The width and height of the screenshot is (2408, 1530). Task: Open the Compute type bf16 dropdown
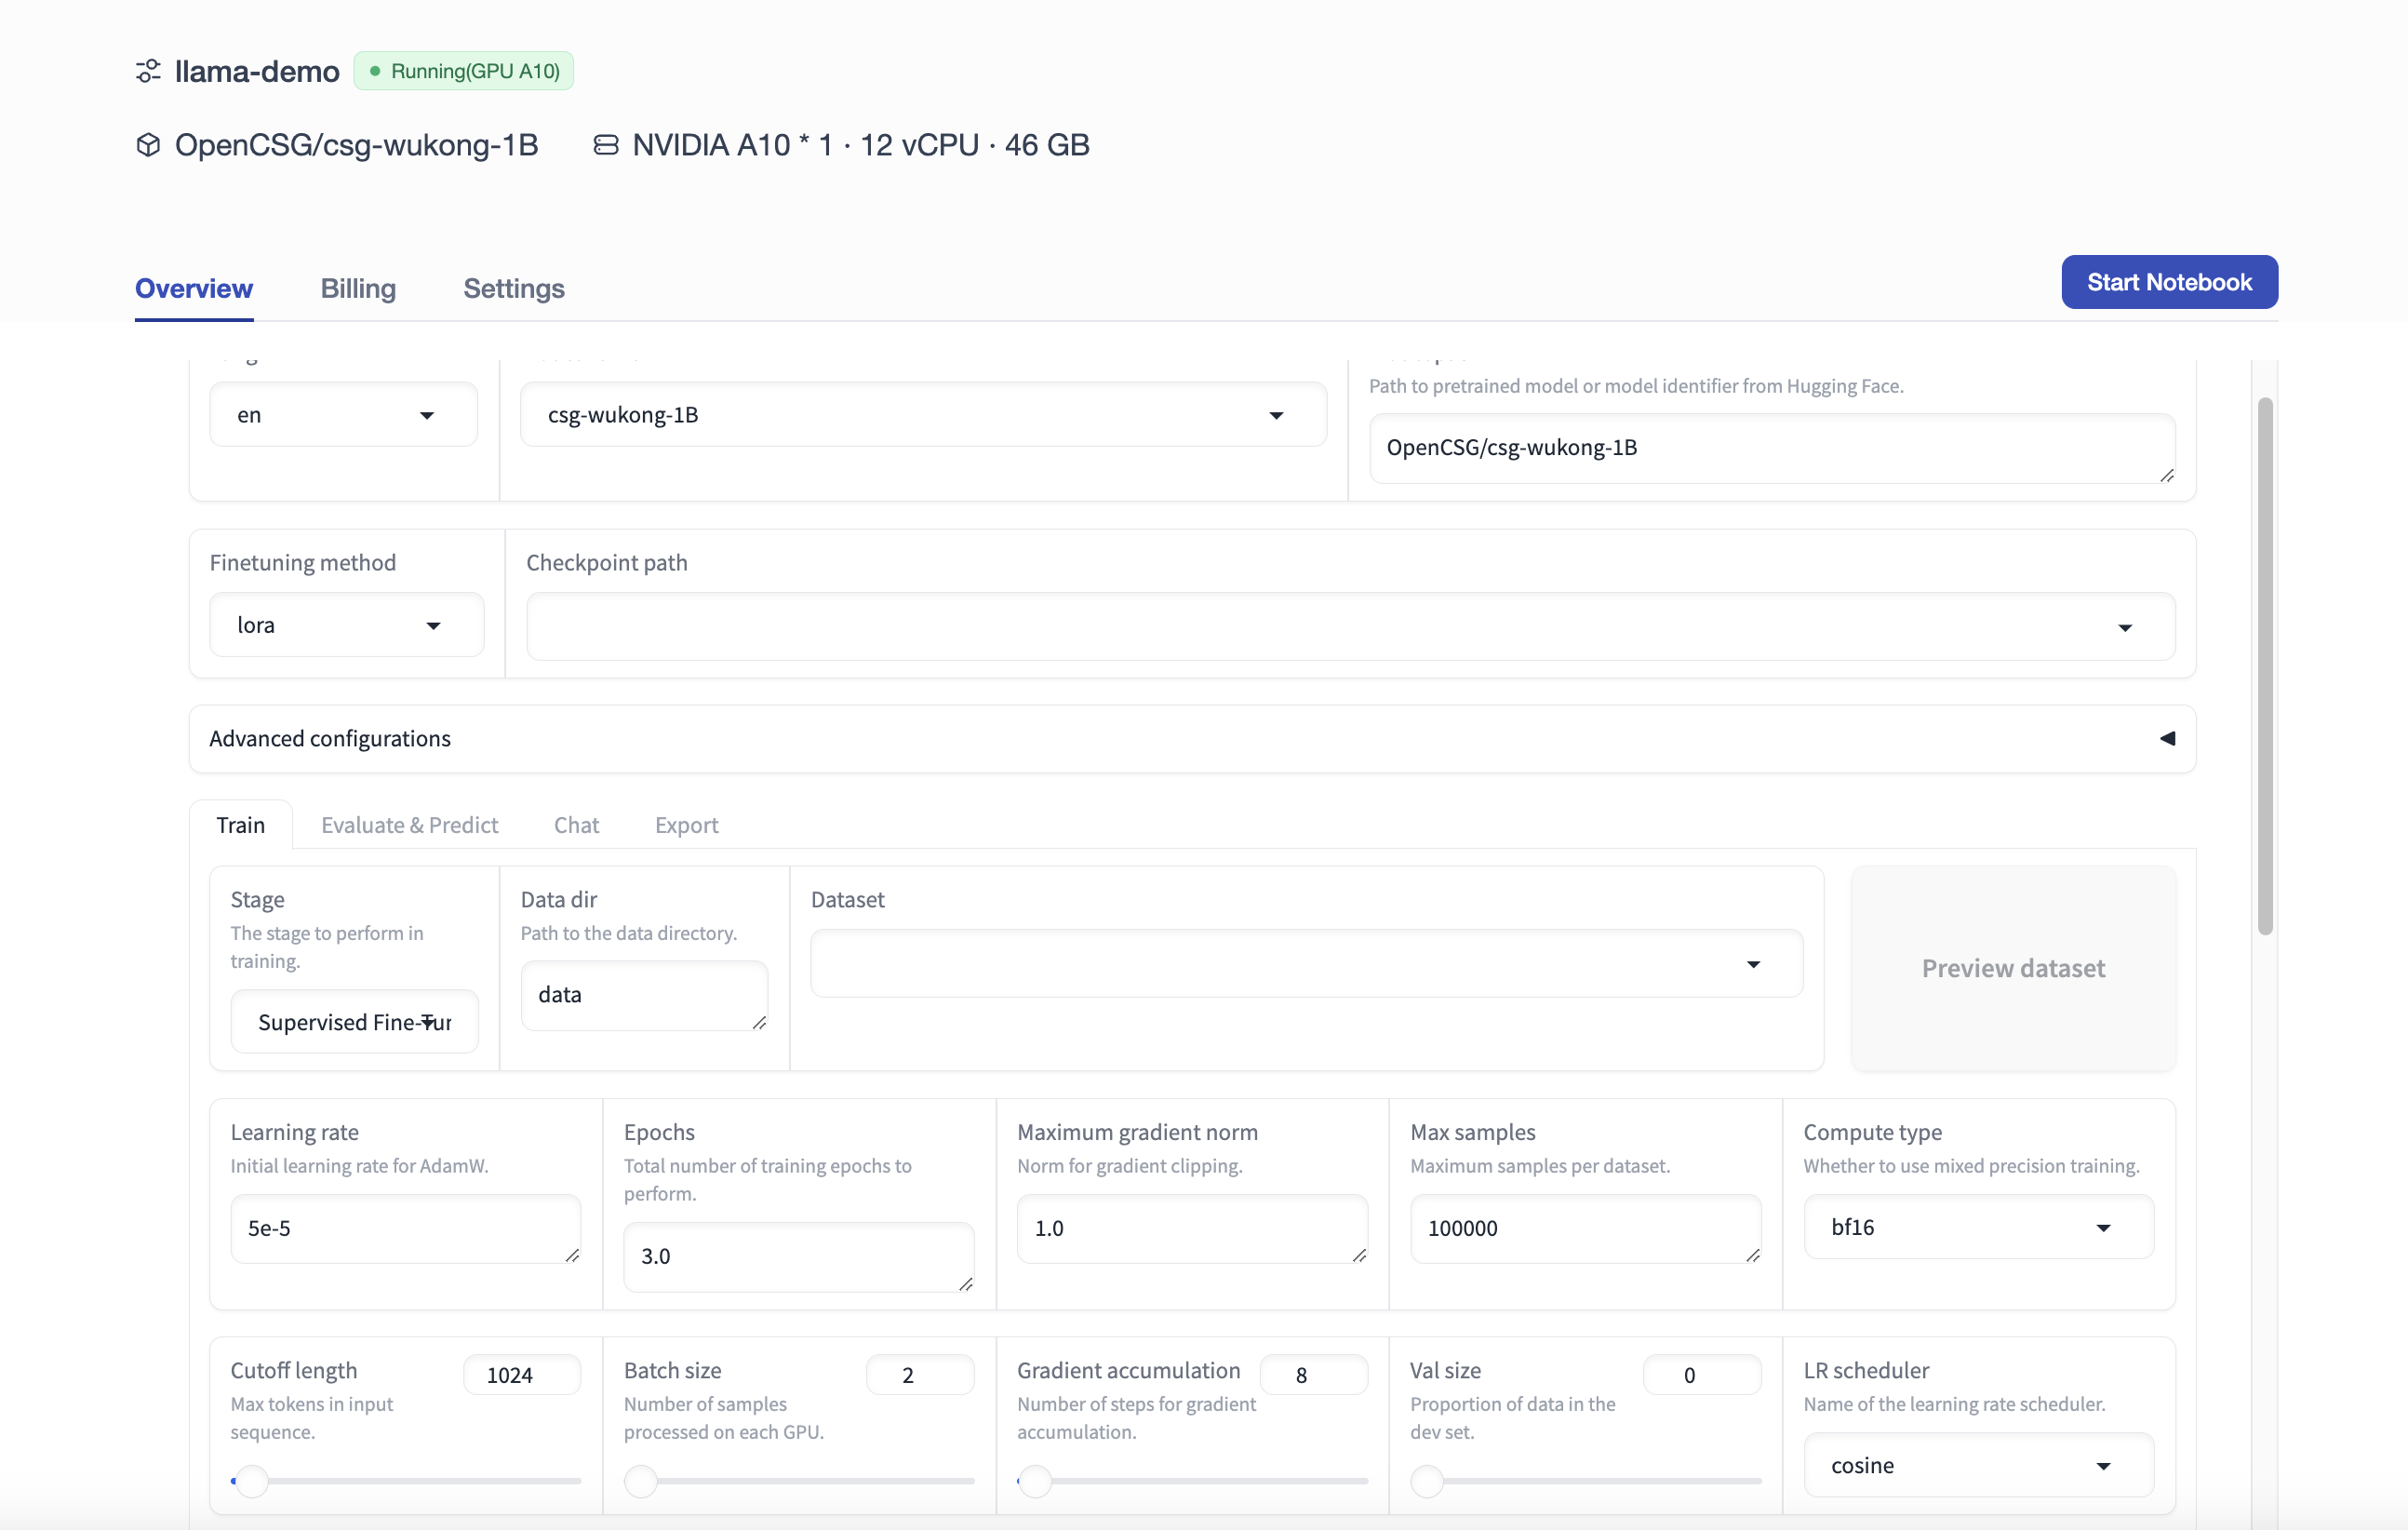click(x=1977, y=1227)
